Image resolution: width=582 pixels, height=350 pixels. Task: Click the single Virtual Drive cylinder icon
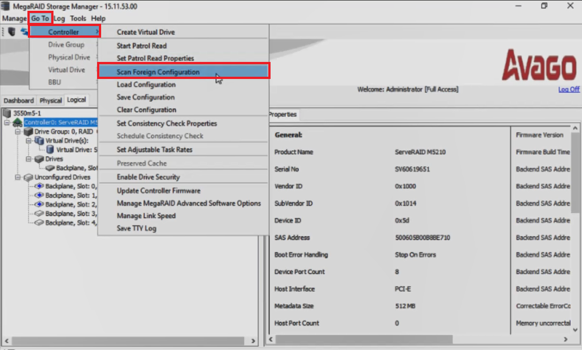[50, 150]
